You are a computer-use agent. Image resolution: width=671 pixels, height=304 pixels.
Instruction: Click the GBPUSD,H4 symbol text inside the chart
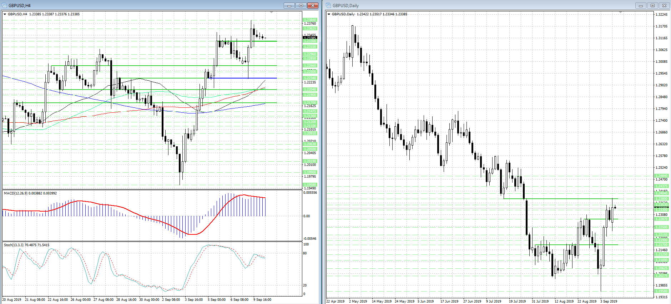point(17,14)
